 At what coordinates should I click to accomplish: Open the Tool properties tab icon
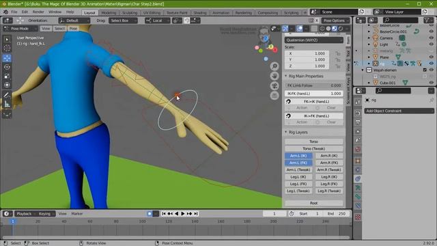coord(358,102)
